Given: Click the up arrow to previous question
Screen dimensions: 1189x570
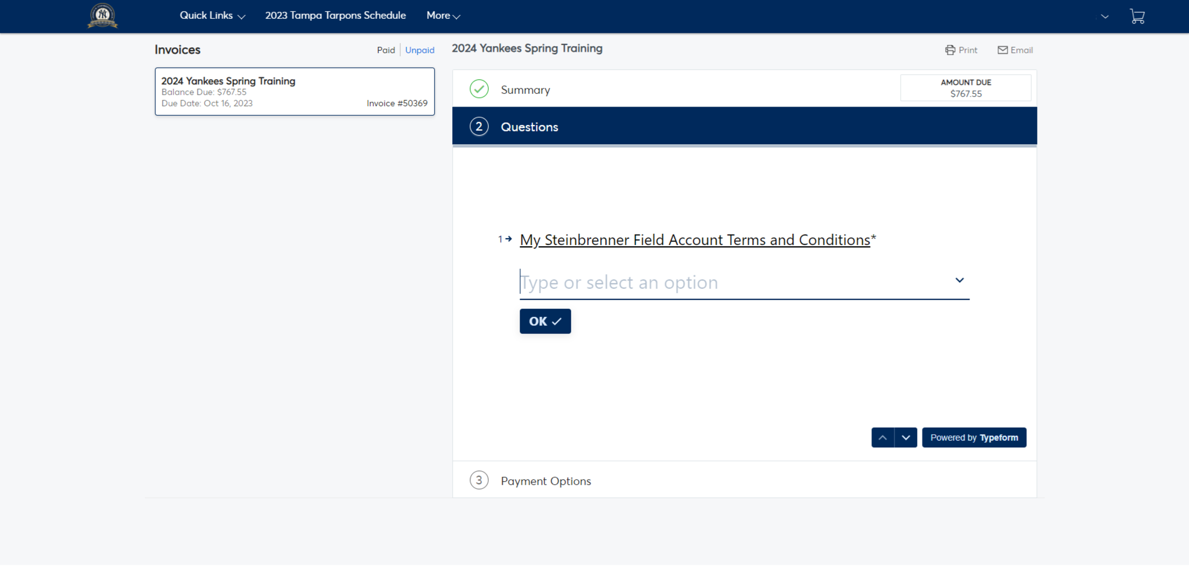Looking at the screenshot, I should point(883,437).
